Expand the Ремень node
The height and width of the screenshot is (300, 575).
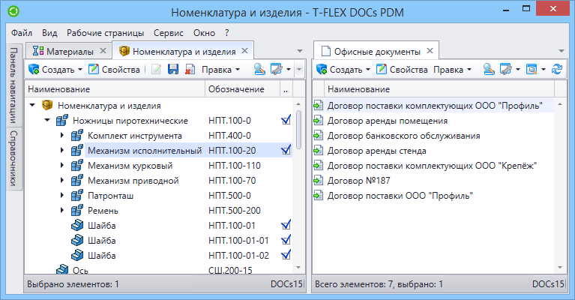tap(62, 211)
